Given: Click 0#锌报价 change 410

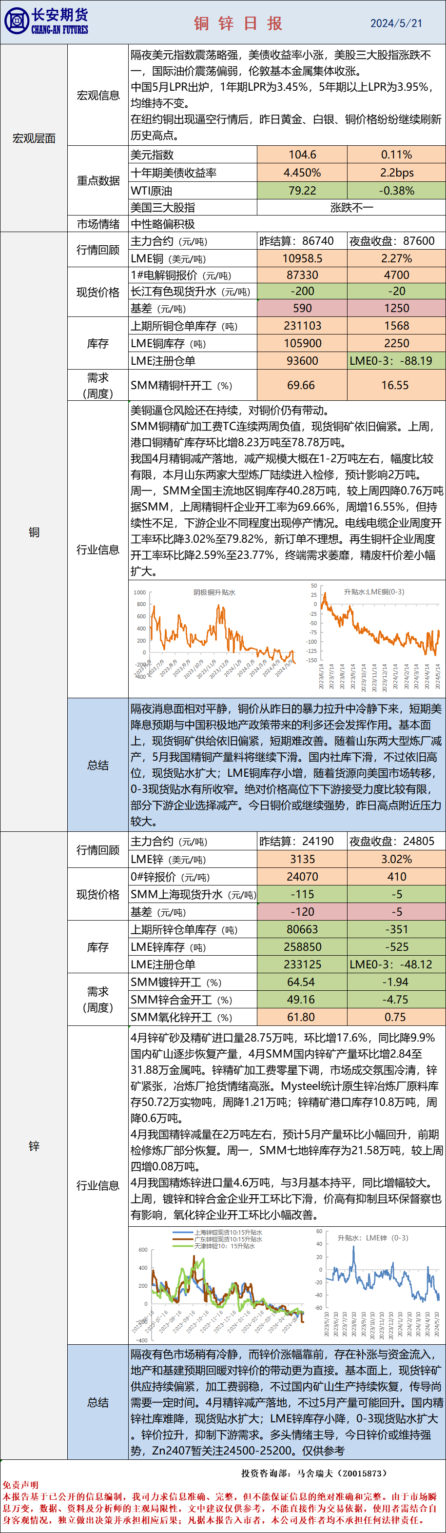Looking at the screenshot, I should 397,877.
